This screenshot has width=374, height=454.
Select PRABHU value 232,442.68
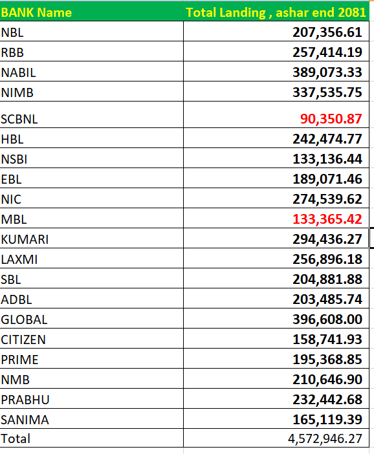(276, 398)
